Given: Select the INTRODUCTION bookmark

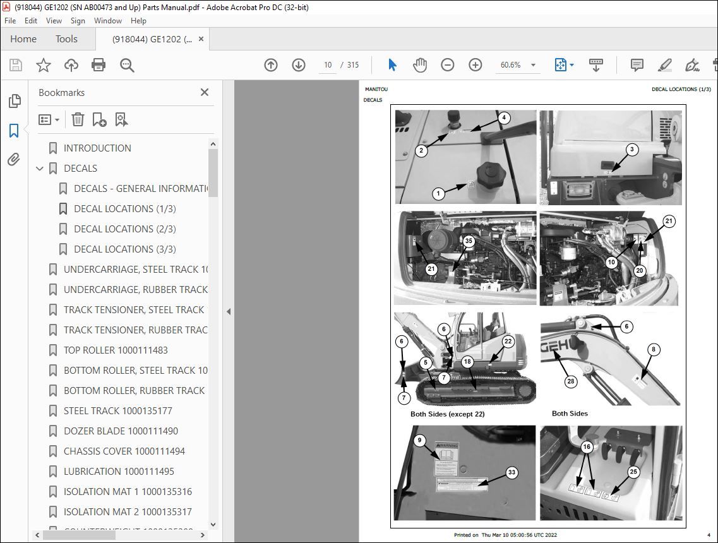Looking at the screenshot, I should pyautogui.click(x=97, y=148).
